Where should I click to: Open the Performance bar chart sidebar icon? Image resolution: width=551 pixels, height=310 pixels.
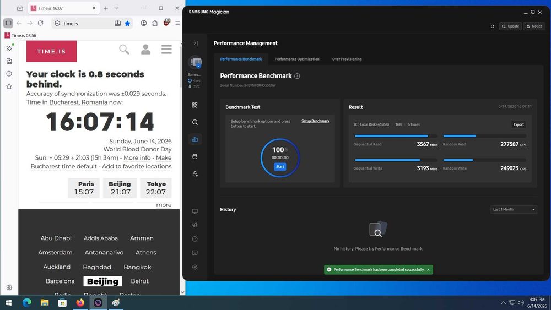tap(195, 139)
